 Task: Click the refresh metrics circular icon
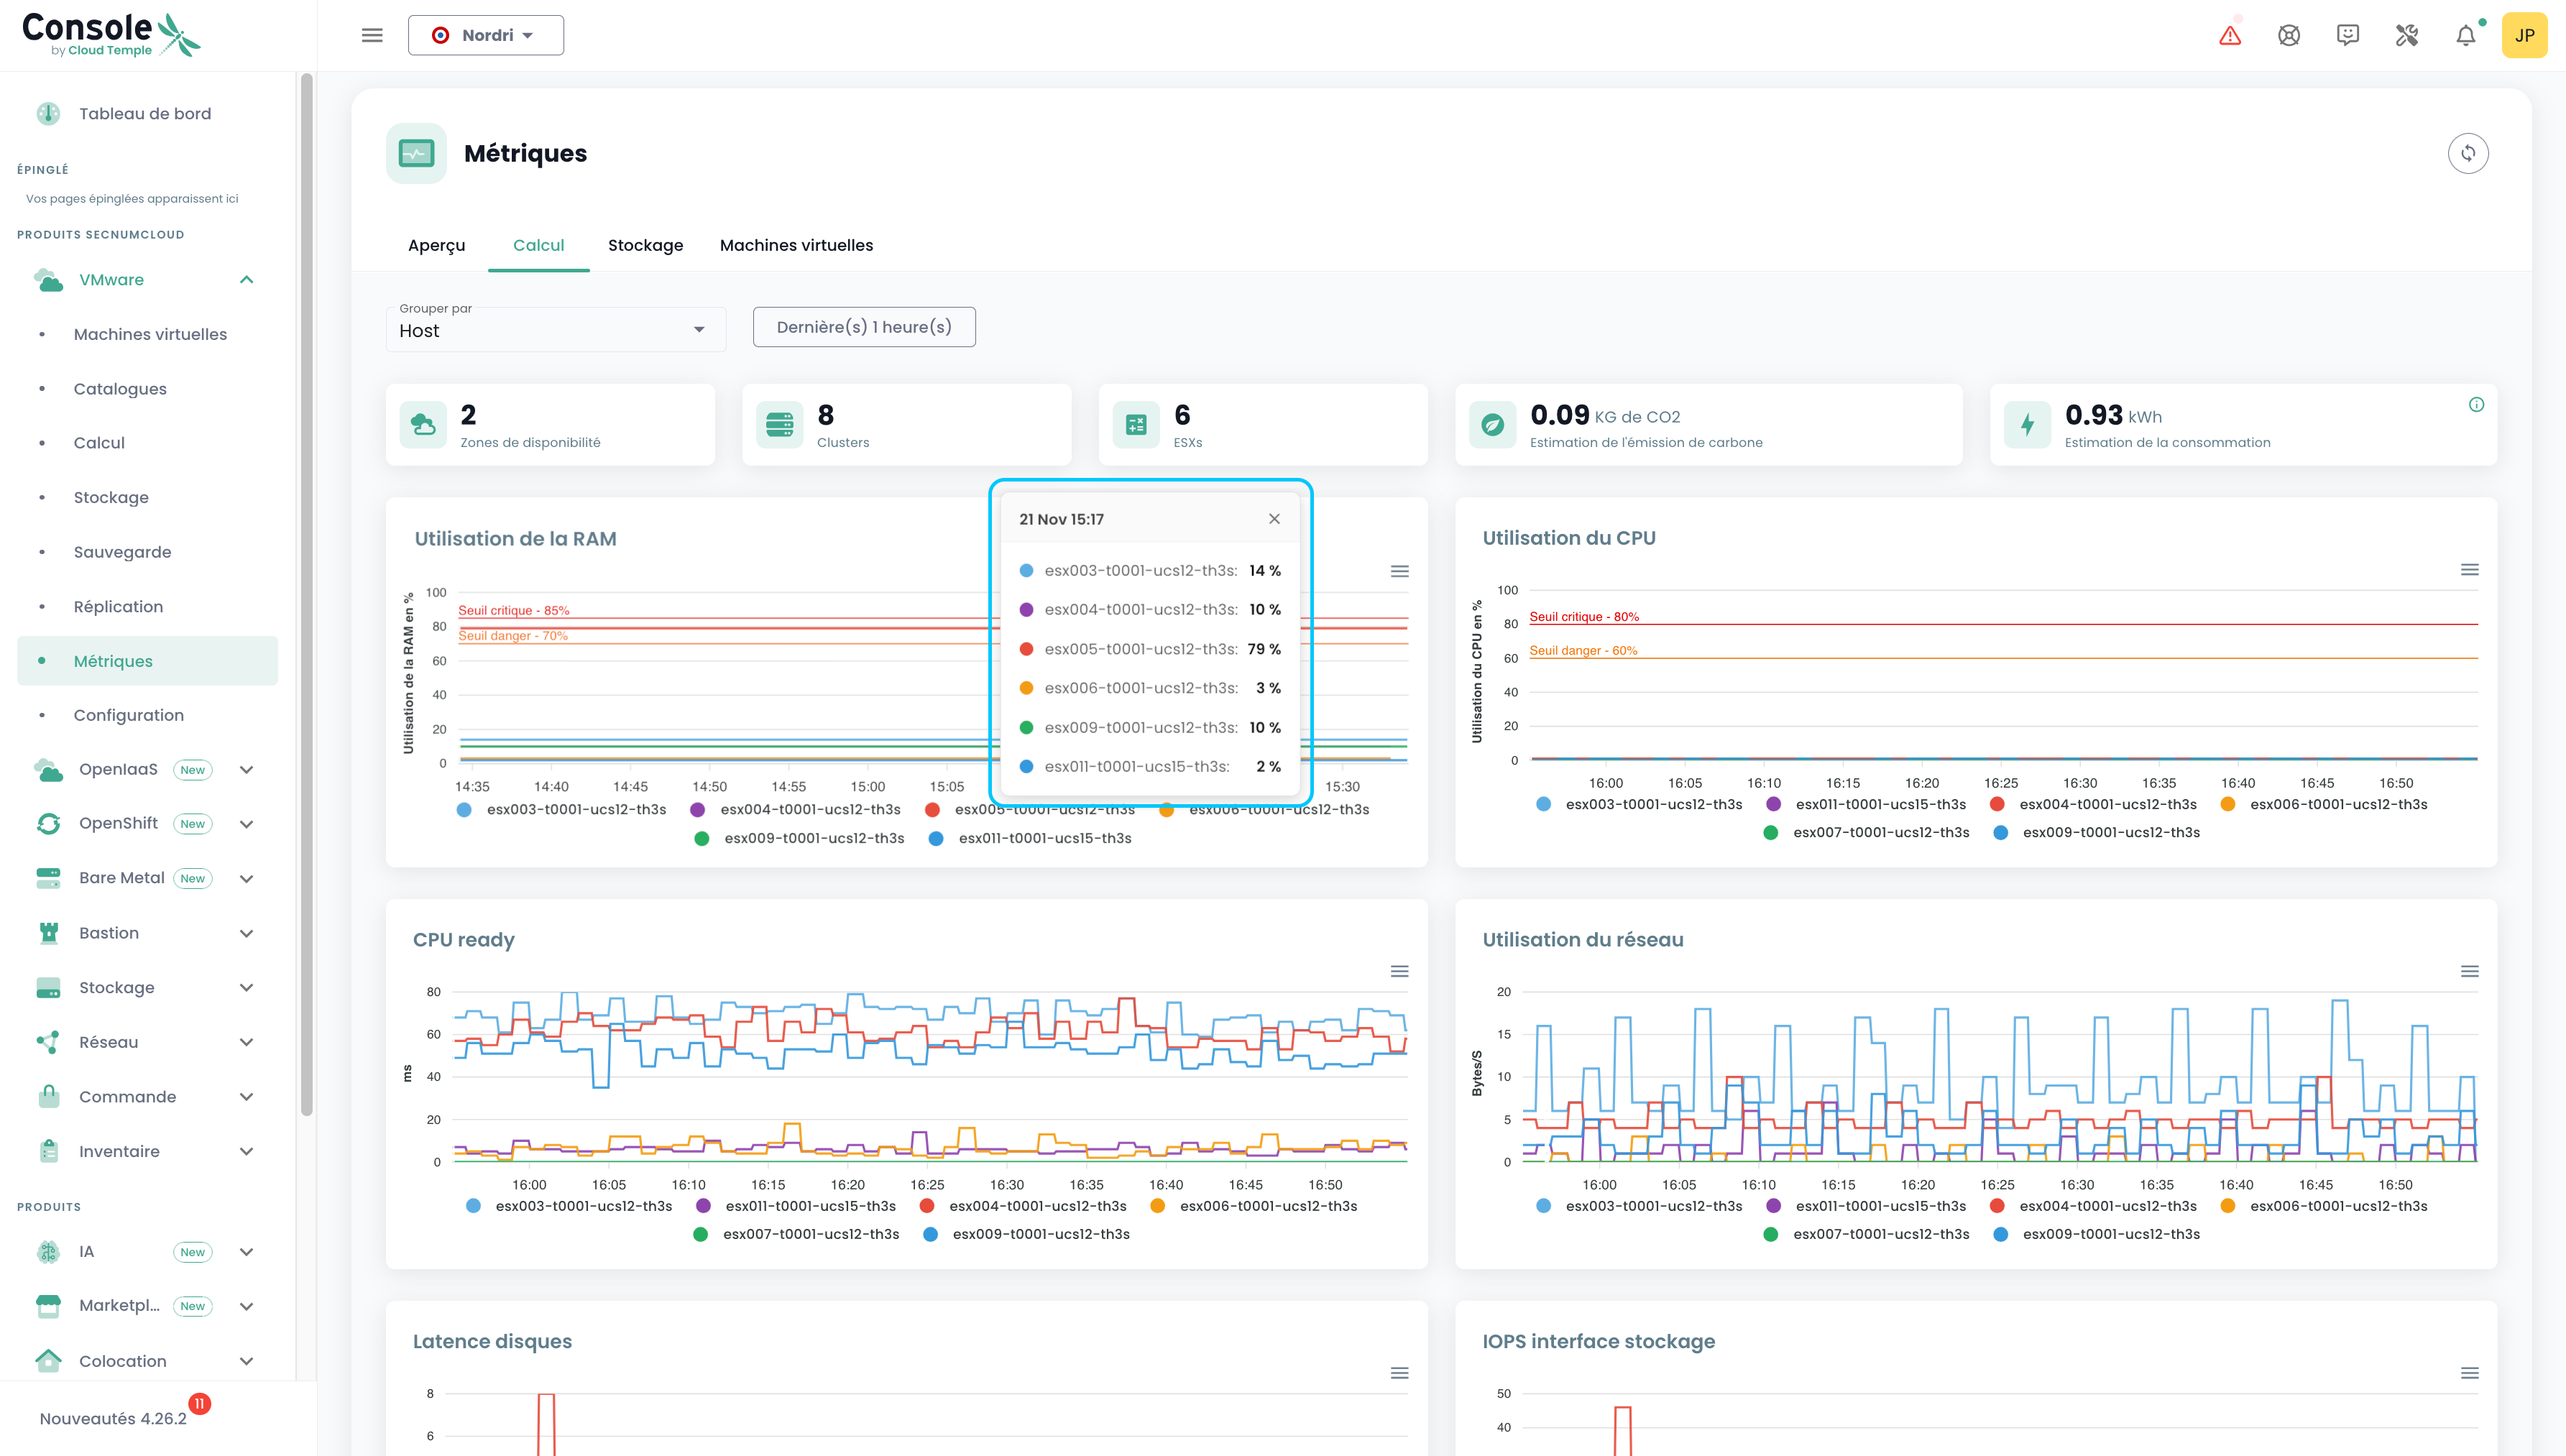point(2467,153)
